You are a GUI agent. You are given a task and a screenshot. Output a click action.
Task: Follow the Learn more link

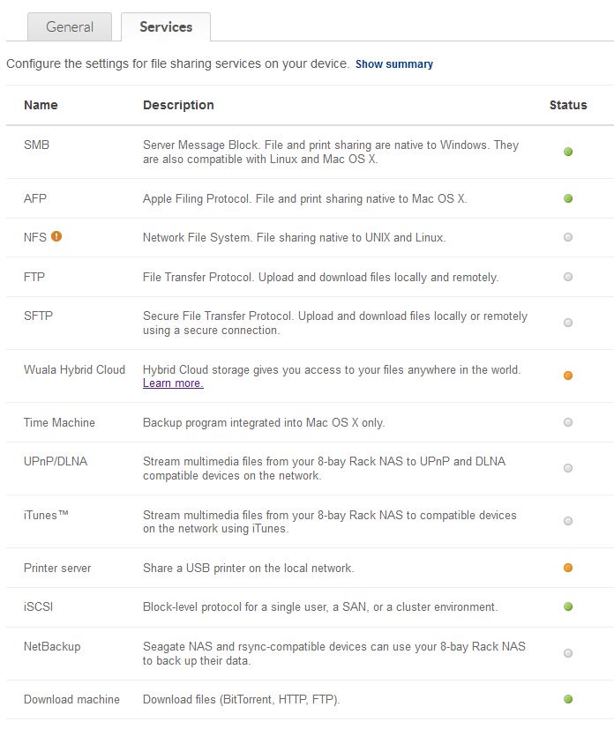coord(173,383)
